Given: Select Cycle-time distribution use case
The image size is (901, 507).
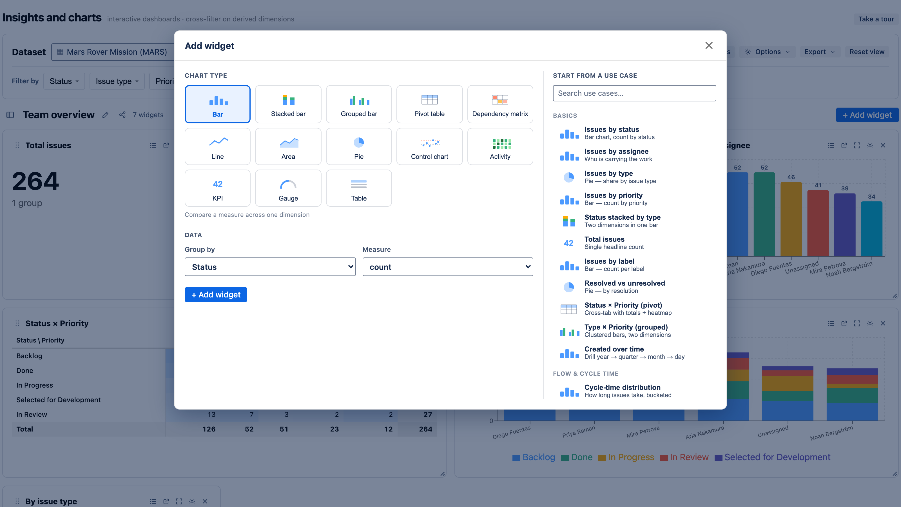Looking at the screenshot, I should tap(634, 391).
